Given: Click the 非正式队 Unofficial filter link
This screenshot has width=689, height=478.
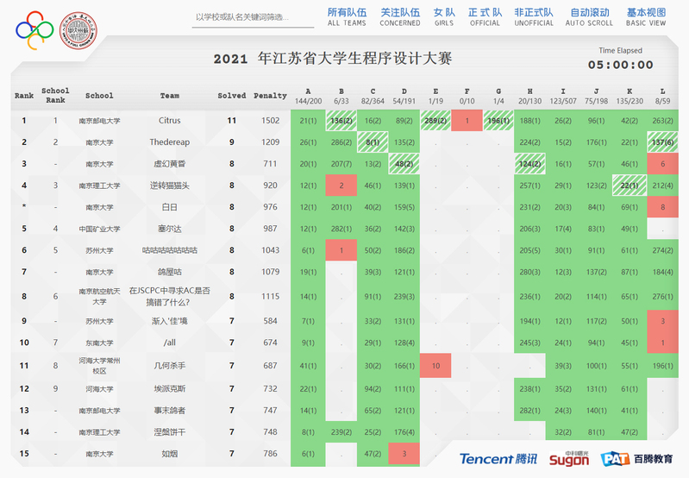Looking at the screenshot, I should pos(534,17).
